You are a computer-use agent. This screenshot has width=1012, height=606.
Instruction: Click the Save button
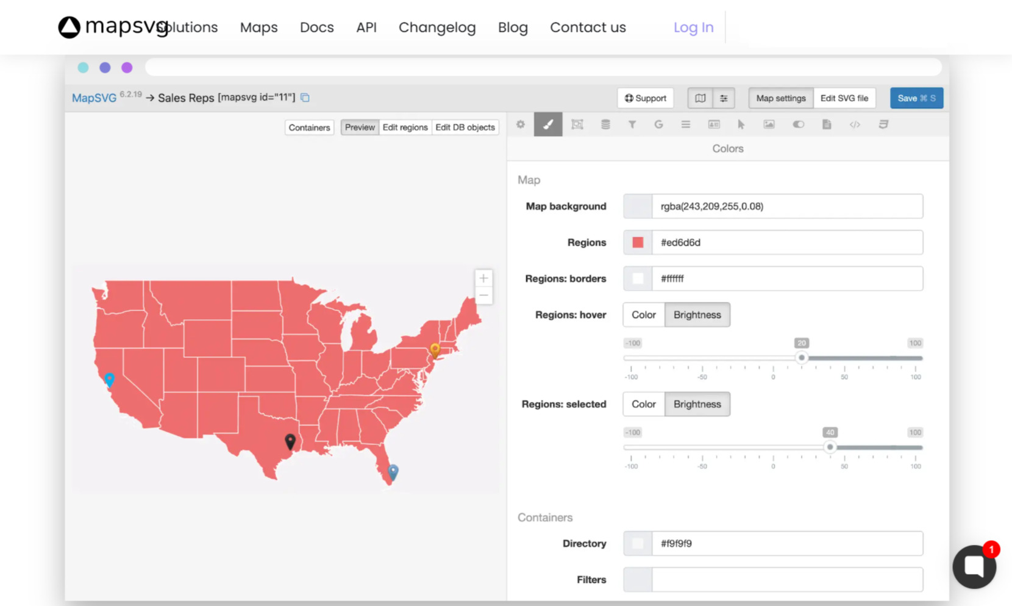click(916, 98)
